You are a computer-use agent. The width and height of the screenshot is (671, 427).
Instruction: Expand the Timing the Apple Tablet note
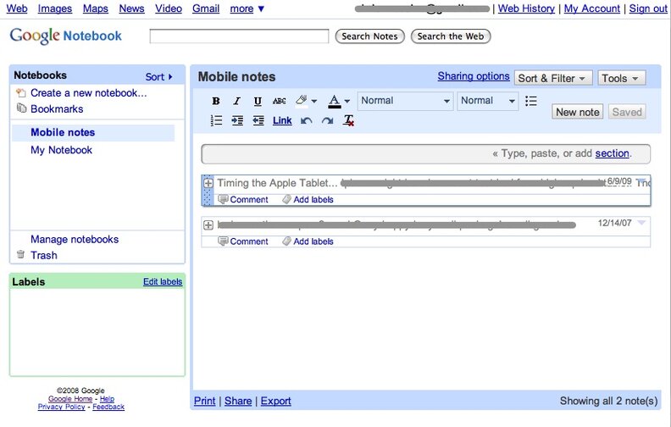point(208,183)
